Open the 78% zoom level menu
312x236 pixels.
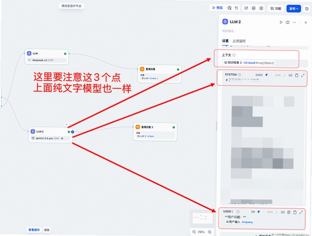(x=201, y=232)
